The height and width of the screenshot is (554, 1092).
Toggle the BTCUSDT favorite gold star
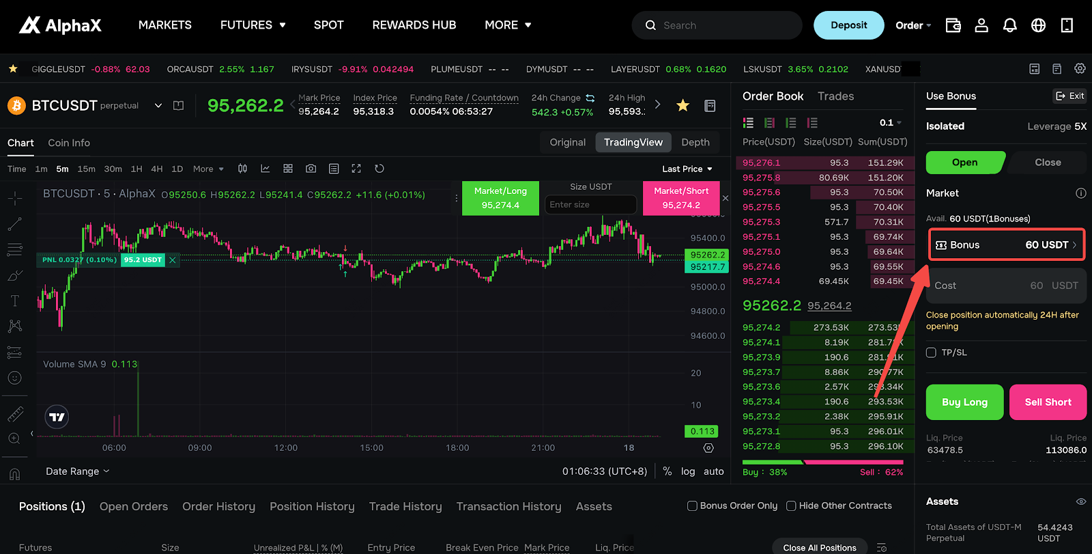(x=682, y=105)
